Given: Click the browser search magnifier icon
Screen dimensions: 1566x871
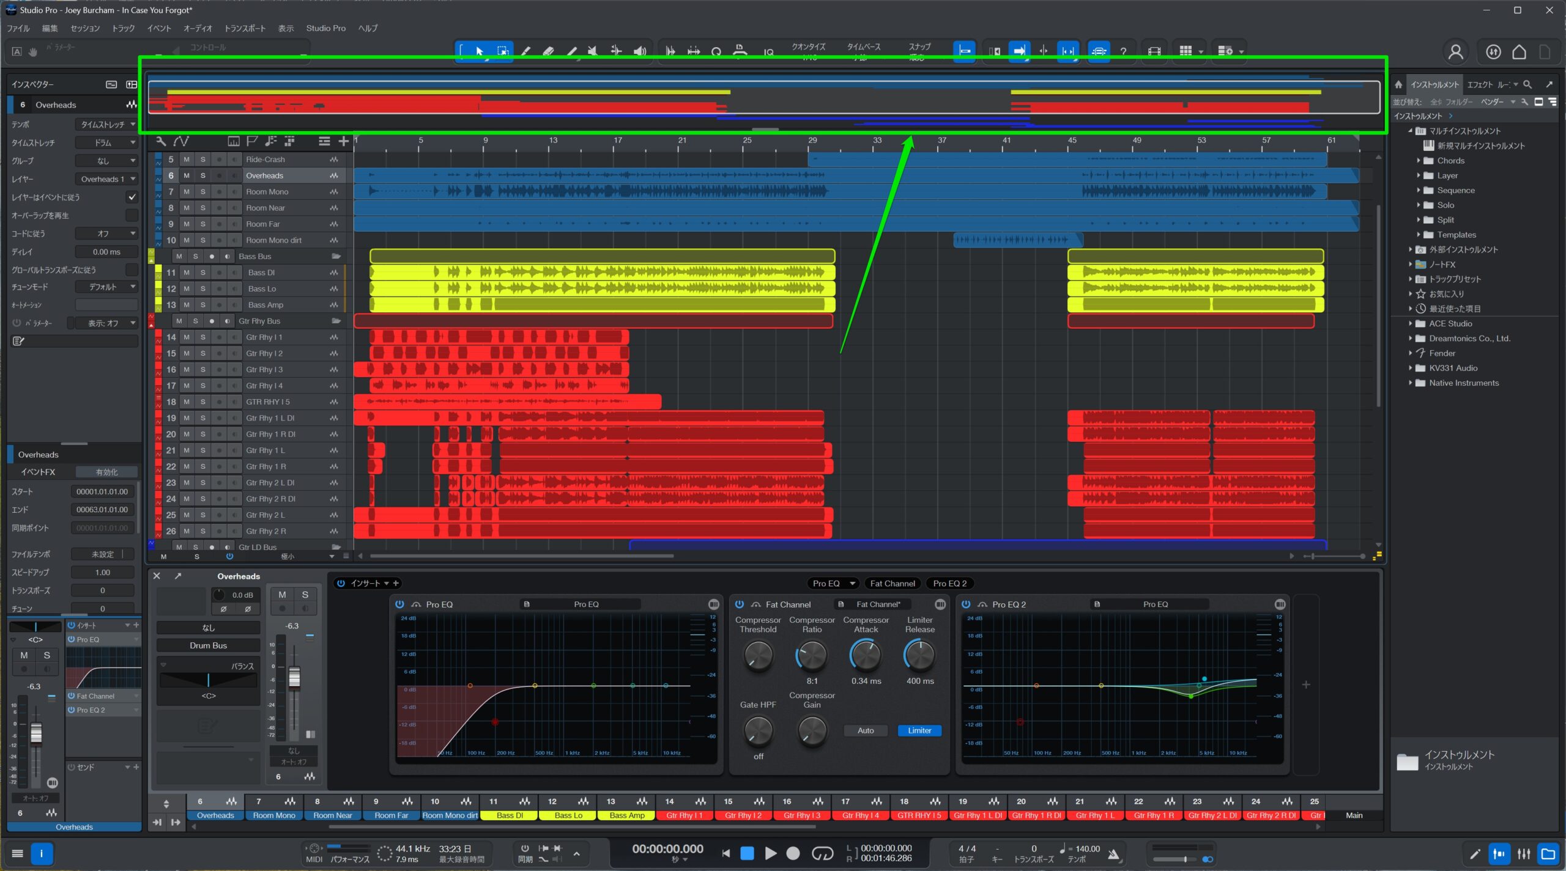Looking at the screenshot, I should coord(1527,84).
